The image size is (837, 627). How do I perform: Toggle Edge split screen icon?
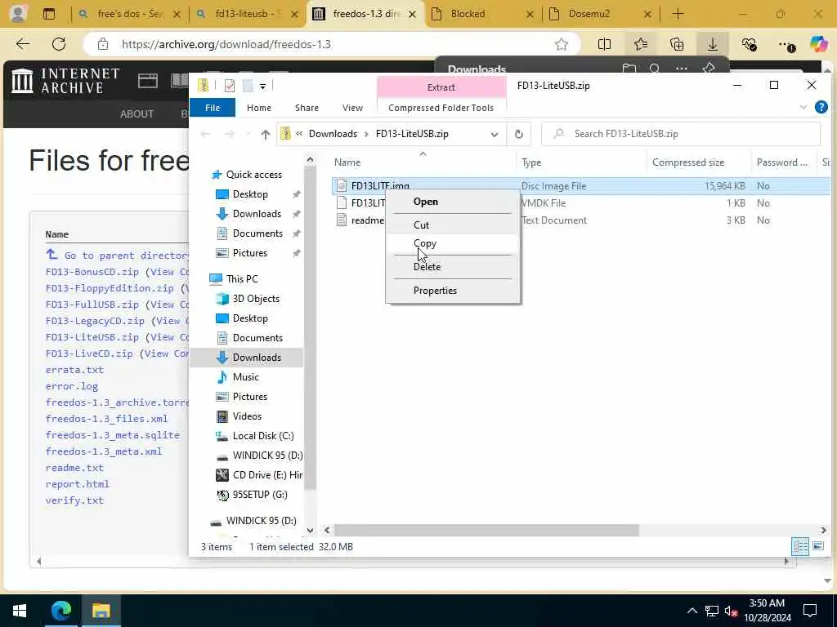click(x=604, y=44)
